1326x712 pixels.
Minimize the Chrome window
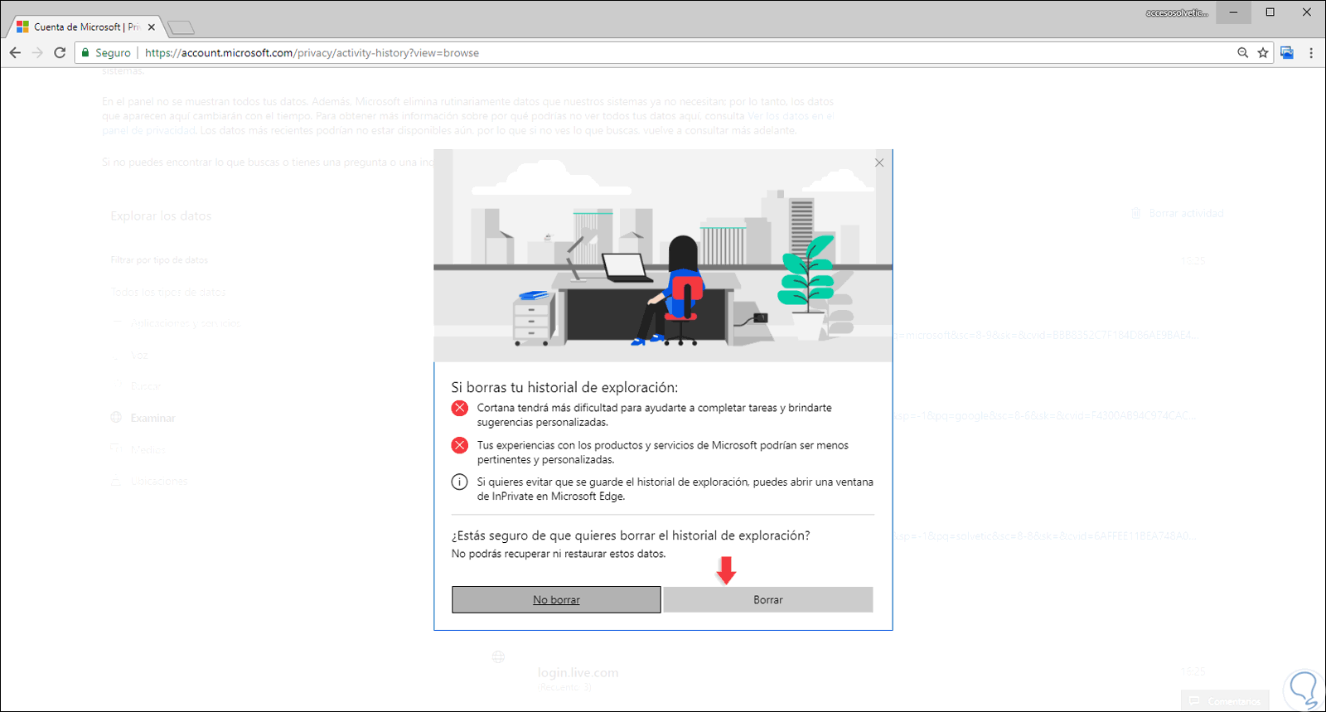pyautogui.click(x=1233, y=12)
